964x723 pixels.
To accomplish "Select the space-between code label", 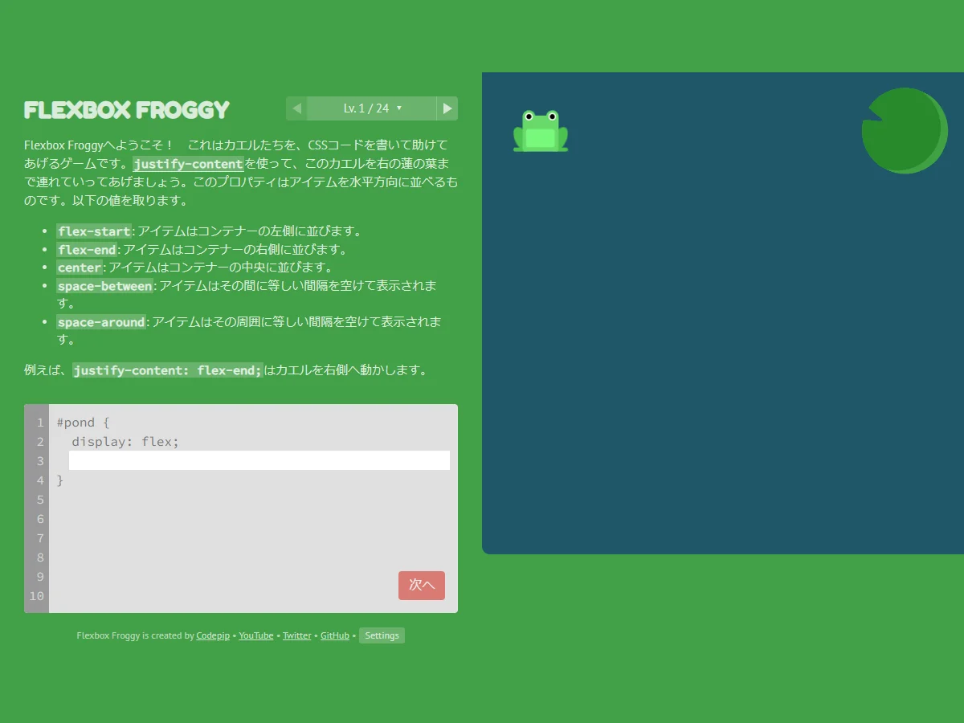I will point(104,286).
